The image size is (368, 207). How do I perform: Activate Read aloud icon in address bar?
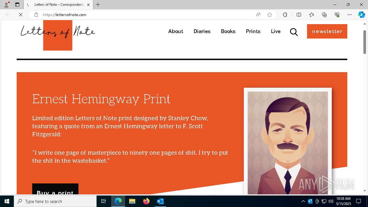[258, 15]
